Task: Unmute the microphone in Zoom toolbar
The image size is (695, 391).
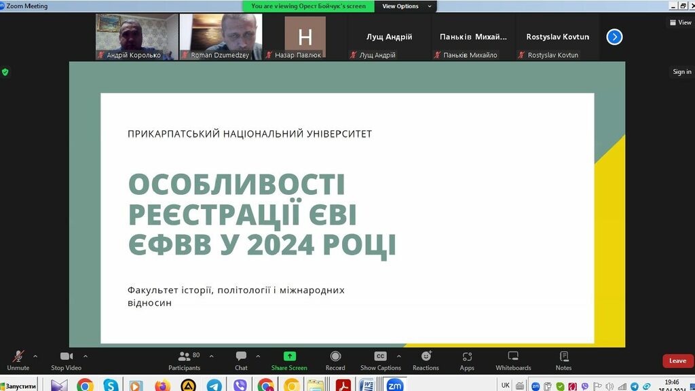Action: point(18,358)
